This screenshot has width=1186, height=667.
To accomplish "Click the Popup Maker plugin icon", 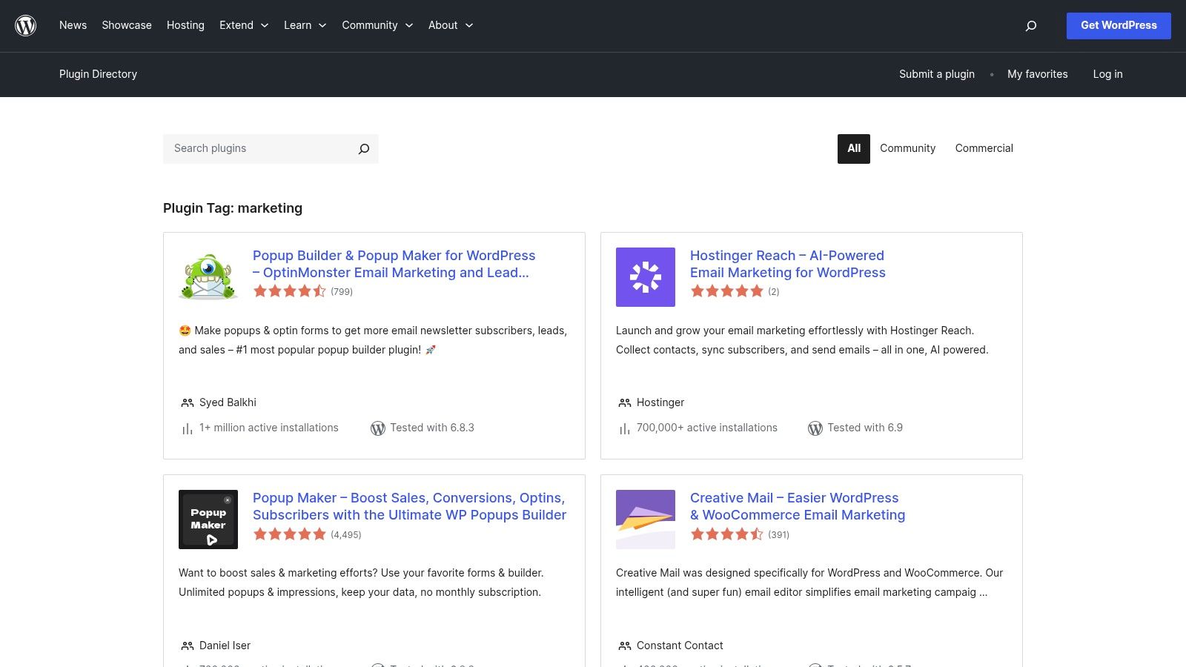I will 208,519.
